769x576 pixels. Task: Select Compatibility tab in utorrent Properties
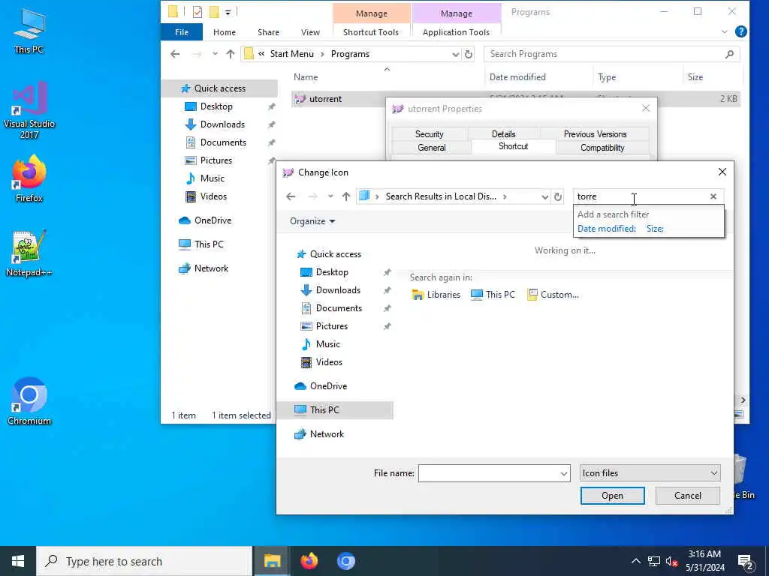[x=602, y=148]
